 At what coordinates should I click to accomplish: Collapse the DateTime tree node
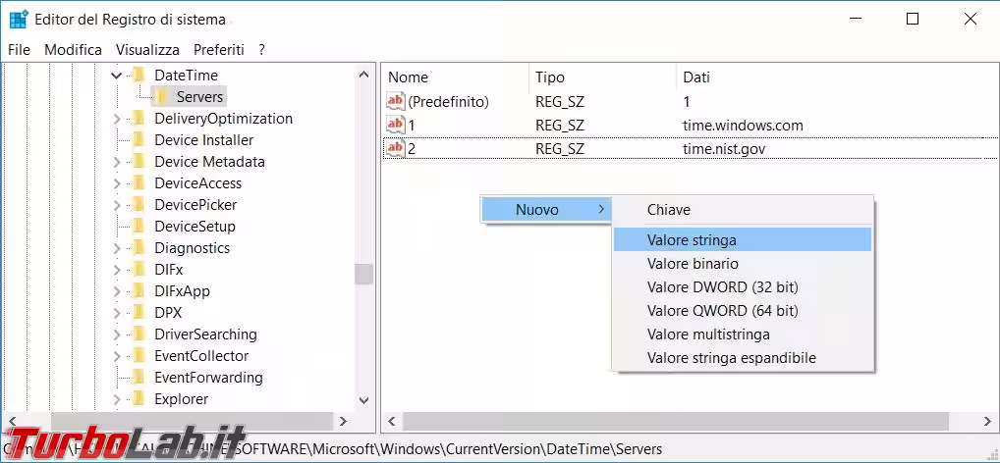coord(117,76)
